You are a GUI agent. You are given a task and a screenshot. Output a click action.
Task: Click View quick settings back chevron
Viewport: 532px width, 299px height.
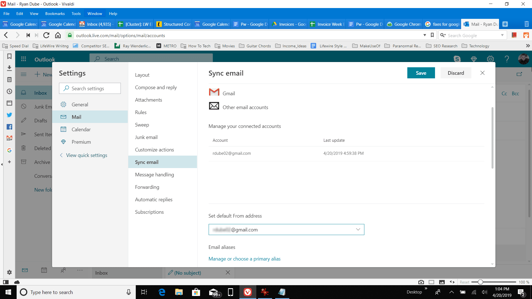click(x=61, y=155)
